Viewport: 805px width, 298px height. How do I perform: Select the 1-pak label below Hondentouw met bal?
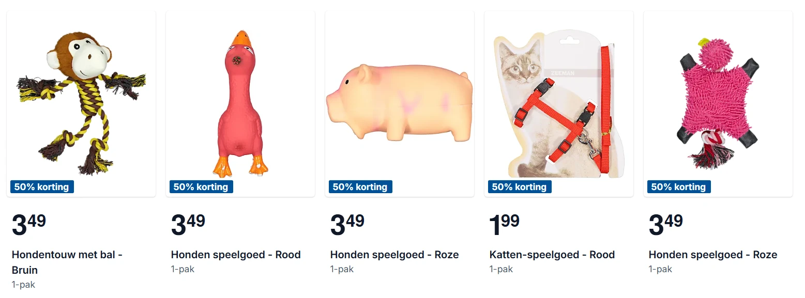coord(23,285)
